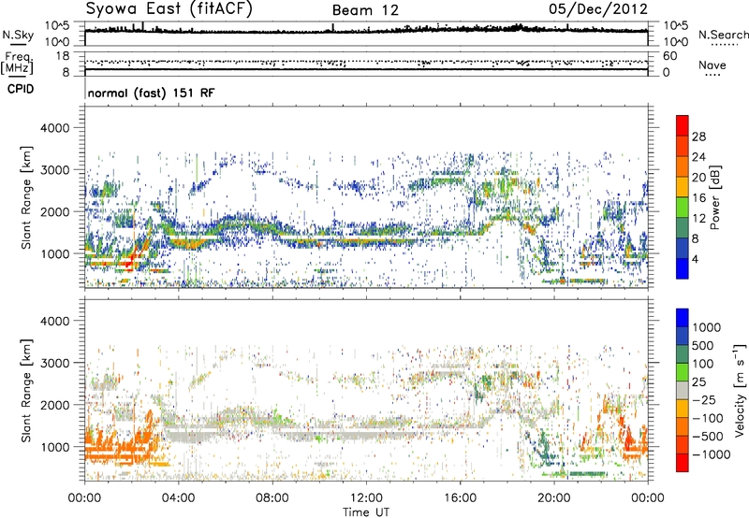
Task: Click 'Slant Range [km]' label of power panel
Action: click(26, 197)
